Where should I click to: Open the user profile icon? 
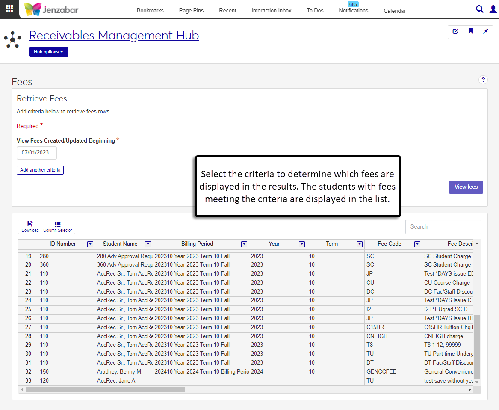[493, 9]
